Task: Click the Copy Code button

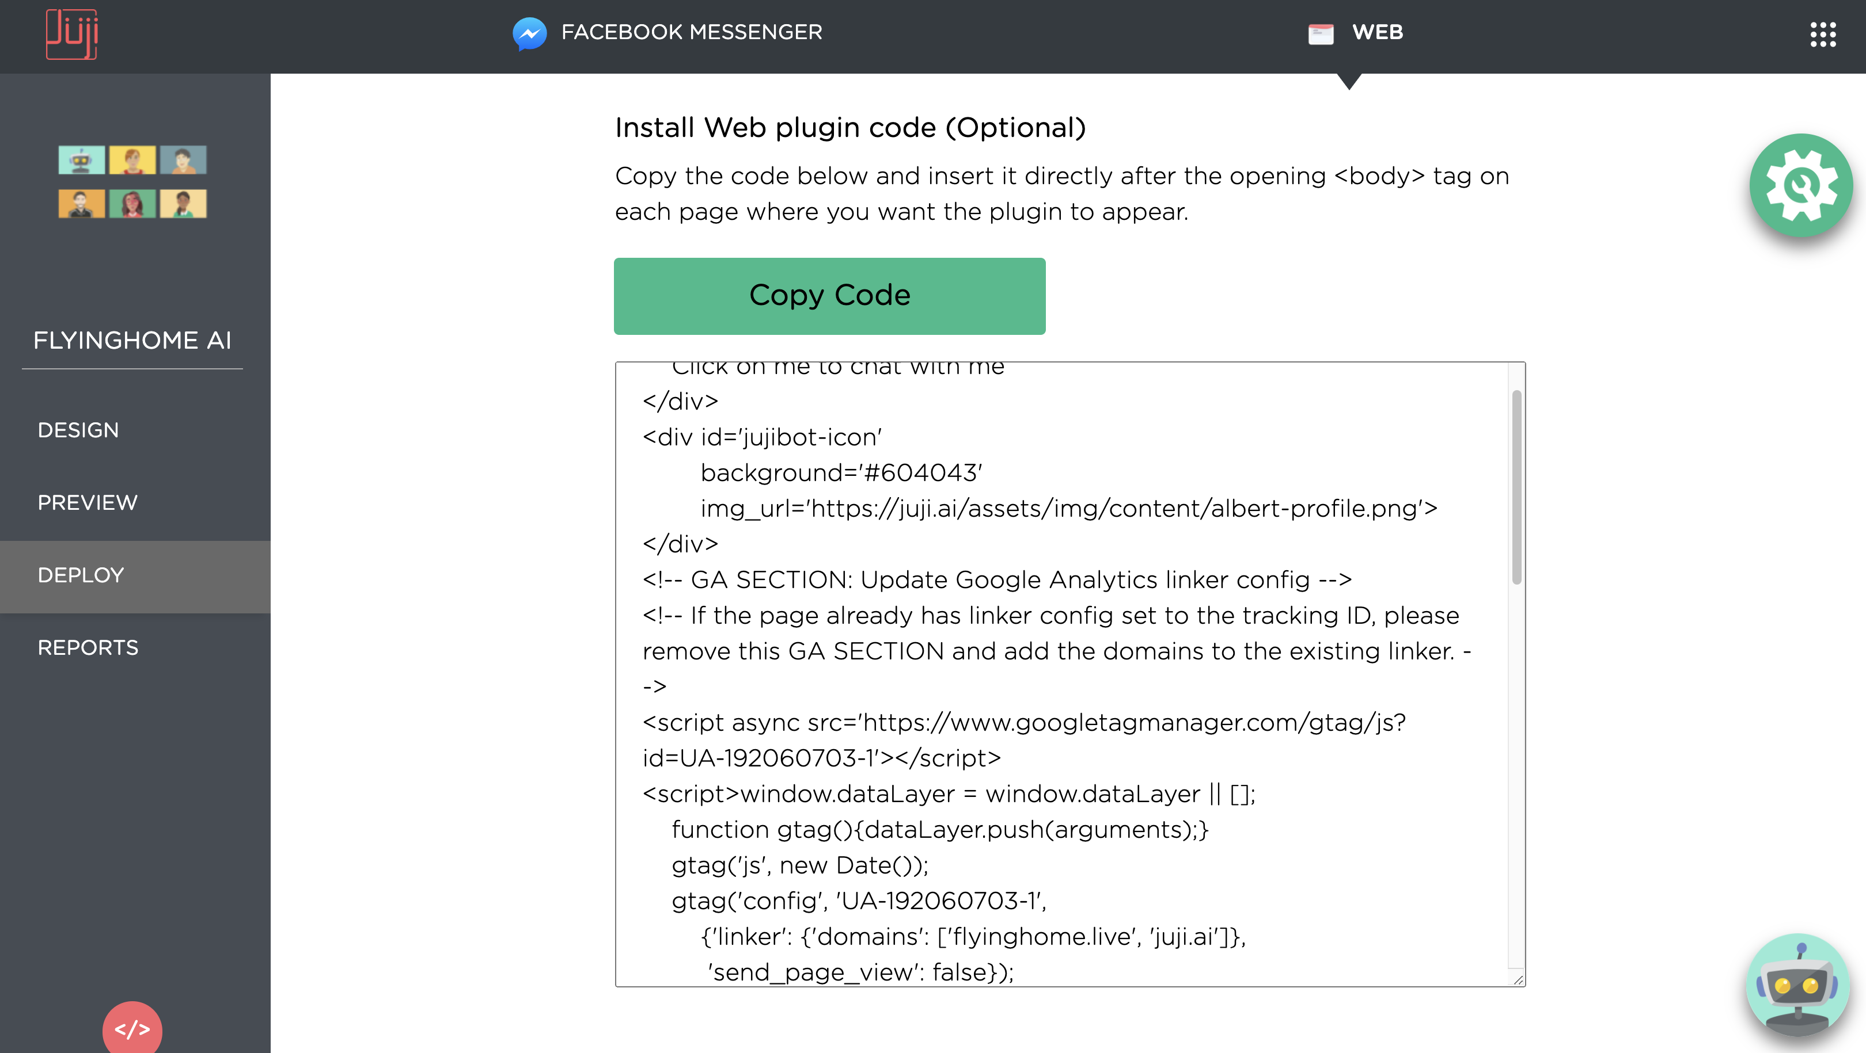Action: click(x=829, y=296)
